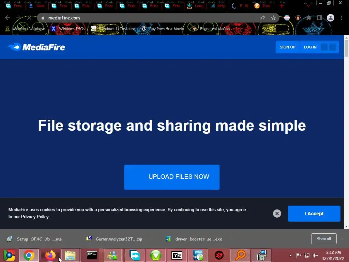Open the green triangle download app
Viewport: 349px width, 262px height.
pyautogui.click(x=155, y=255)
